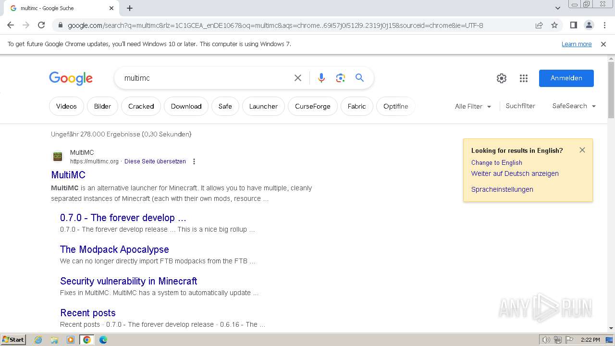Open the 0.7.0 - The forever develop link

(123, 218)
